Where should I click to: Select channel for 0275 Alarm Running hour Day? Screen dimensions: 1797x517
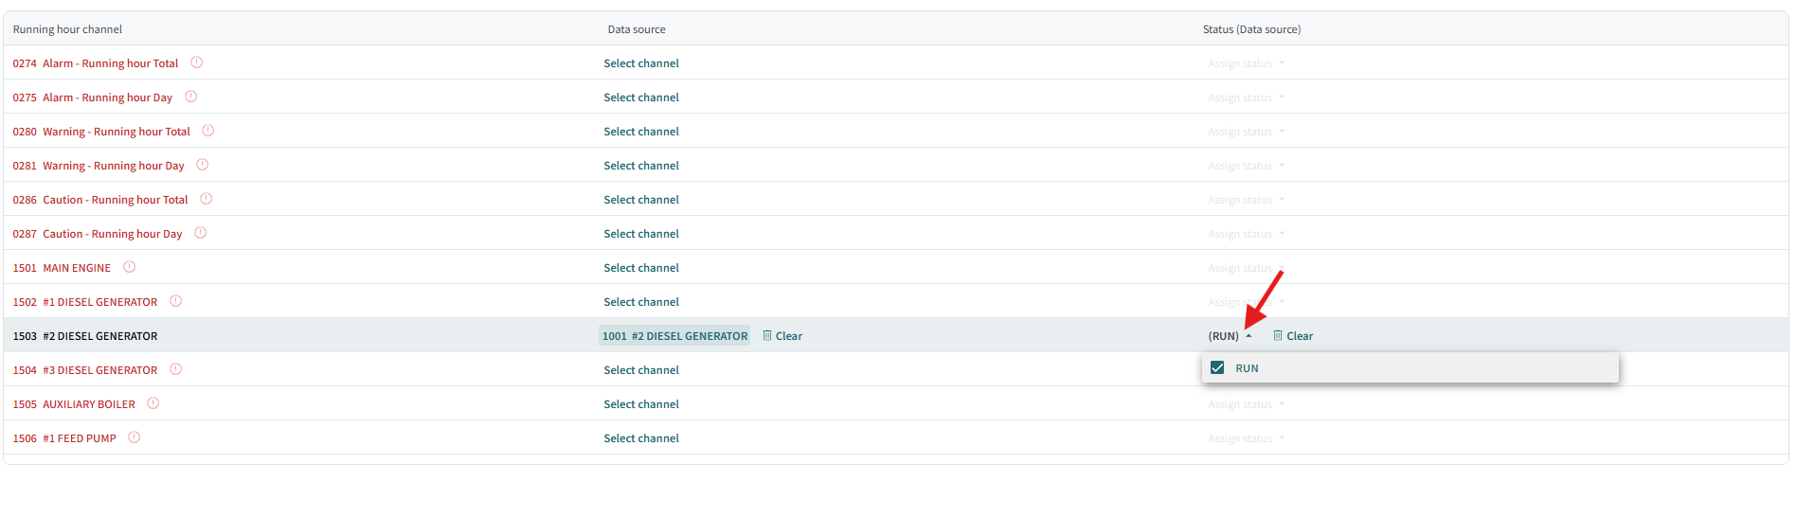pyautogui.click(x=641, y=98)
